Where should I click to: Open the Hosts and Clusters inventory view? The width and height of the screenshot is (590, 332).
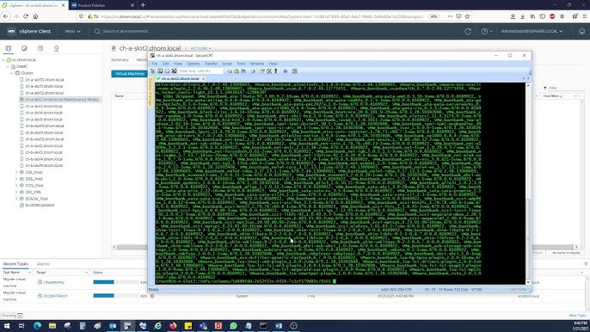pos(9,48)
